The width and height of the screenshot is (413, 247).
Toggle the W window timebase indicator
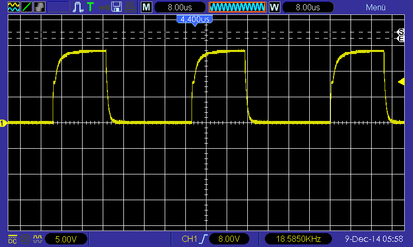click(274, 7)
